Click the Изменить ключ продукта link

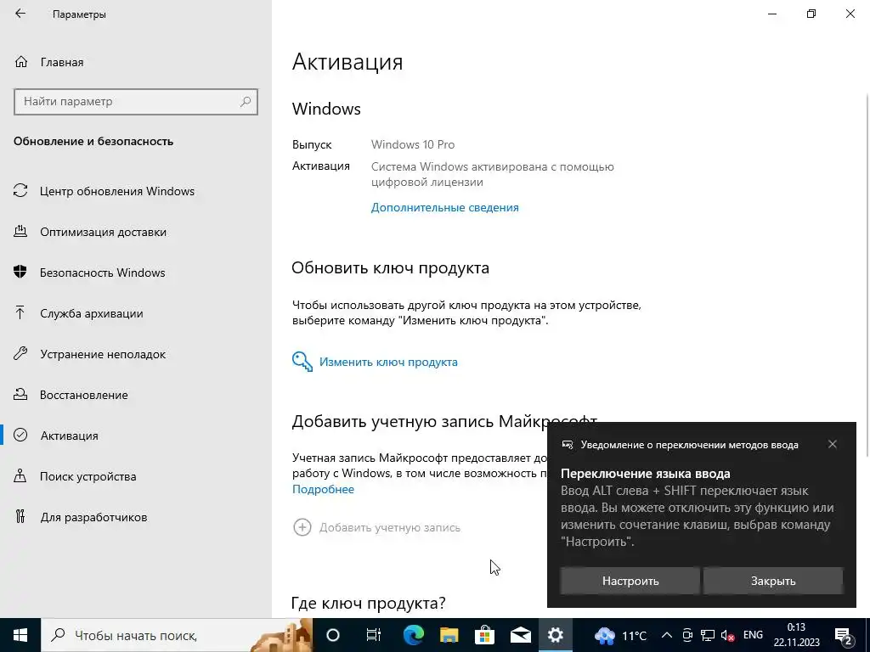(388, 362)
